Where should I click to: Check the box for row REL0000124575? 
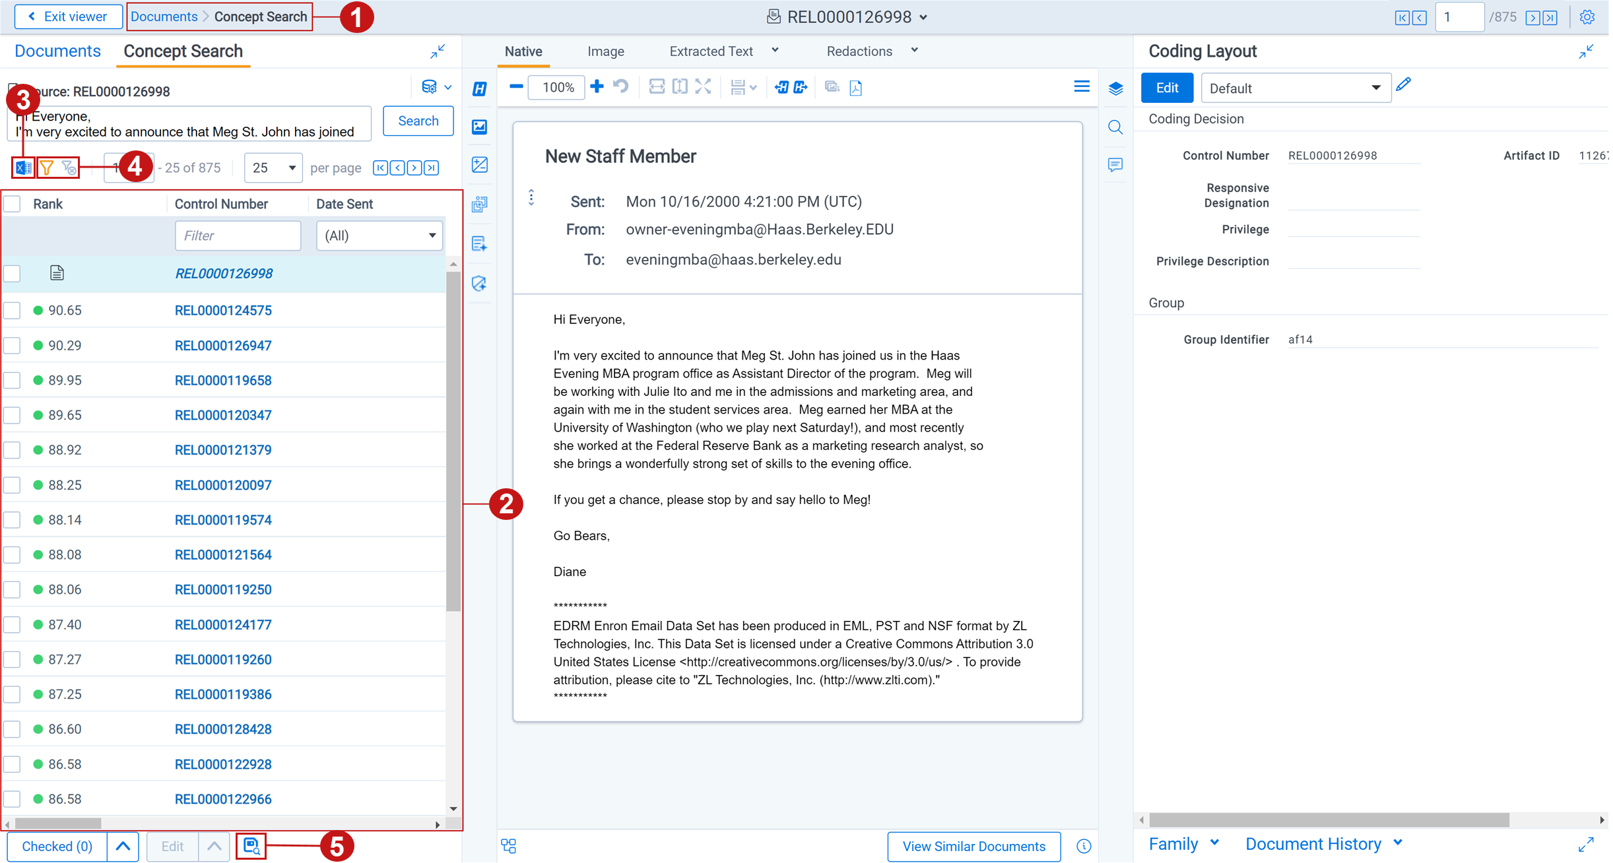pos(13,311)
